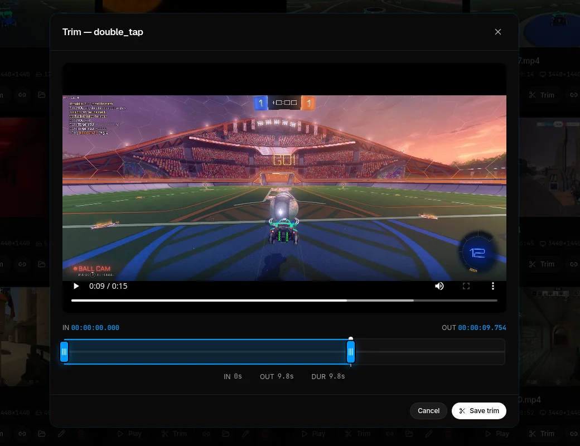Mute the video audio

[439, 286]
